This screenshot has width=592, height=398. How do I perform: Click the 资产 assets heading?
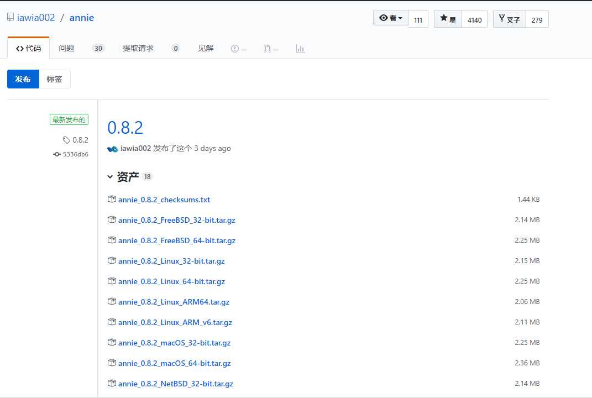[x=128, y=176]
